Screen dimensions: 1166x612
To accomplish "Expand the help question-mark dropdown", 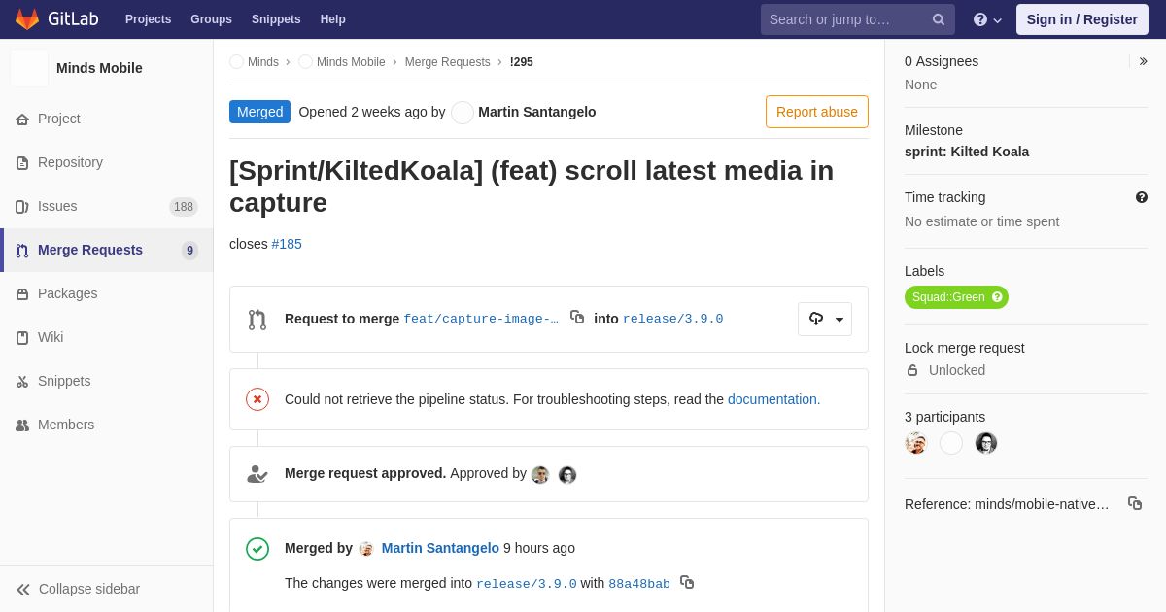I will click(987, 19).
